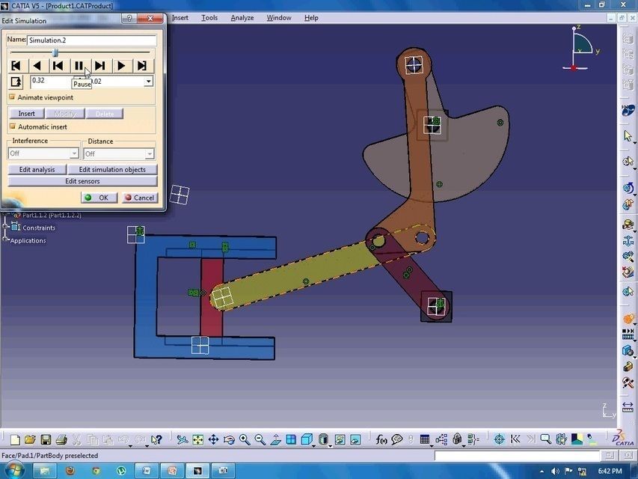Viewport: 638px width, 479px height.
Task: Click the Simulation icon on the right toolbar
Action: [x=628, y=334]
